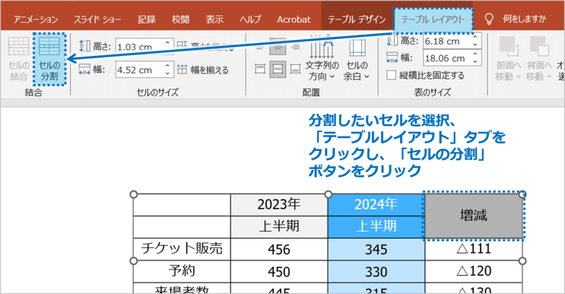Image resolution: width=565 pixels, height=294 pixels.
Task: Click the cell height icon next to 1.03 cm
Action: tap(84, 46)
